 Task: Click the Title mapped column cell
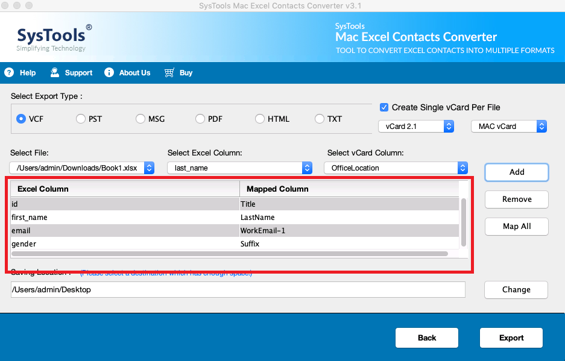(350, 204)
